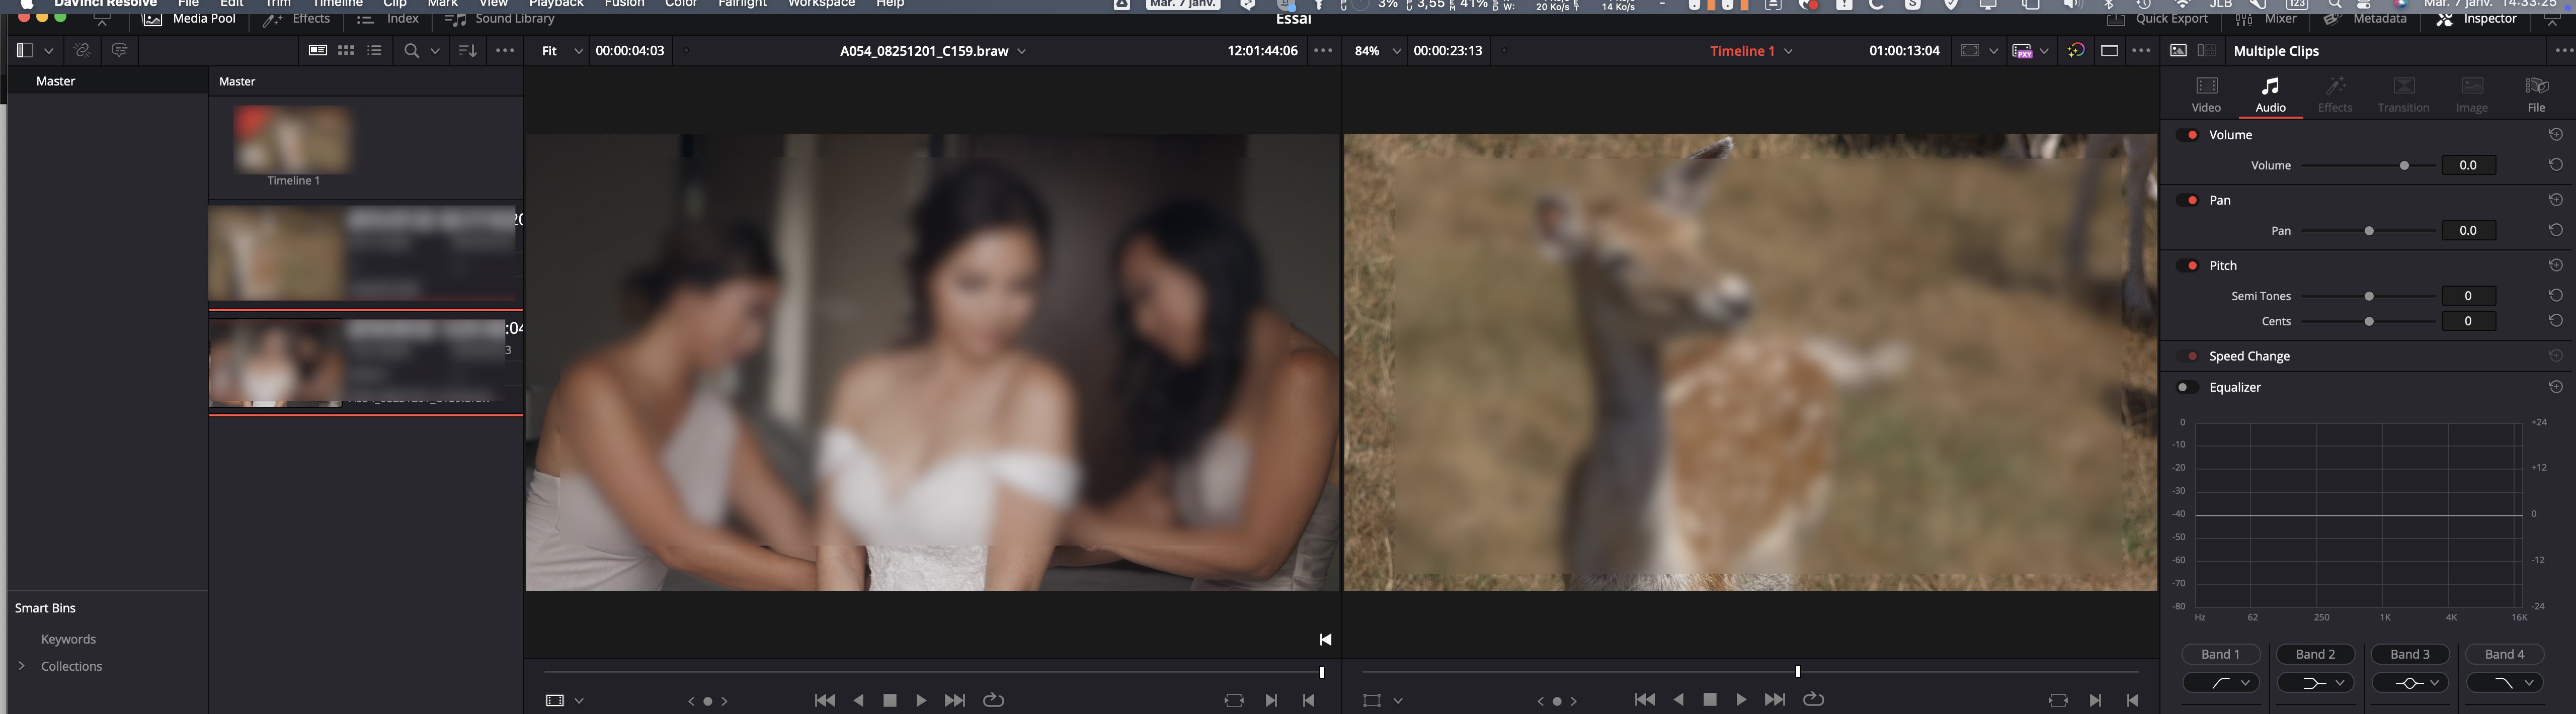2576x714 pixels.
Task: Switch media pool to list view
Action: [x=375, y=50]
